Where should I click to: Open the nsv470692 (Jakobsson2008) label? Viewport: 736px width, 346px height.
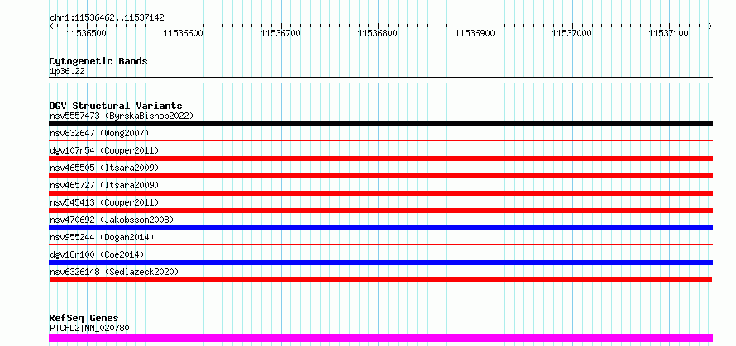click(x=112, y=220)
